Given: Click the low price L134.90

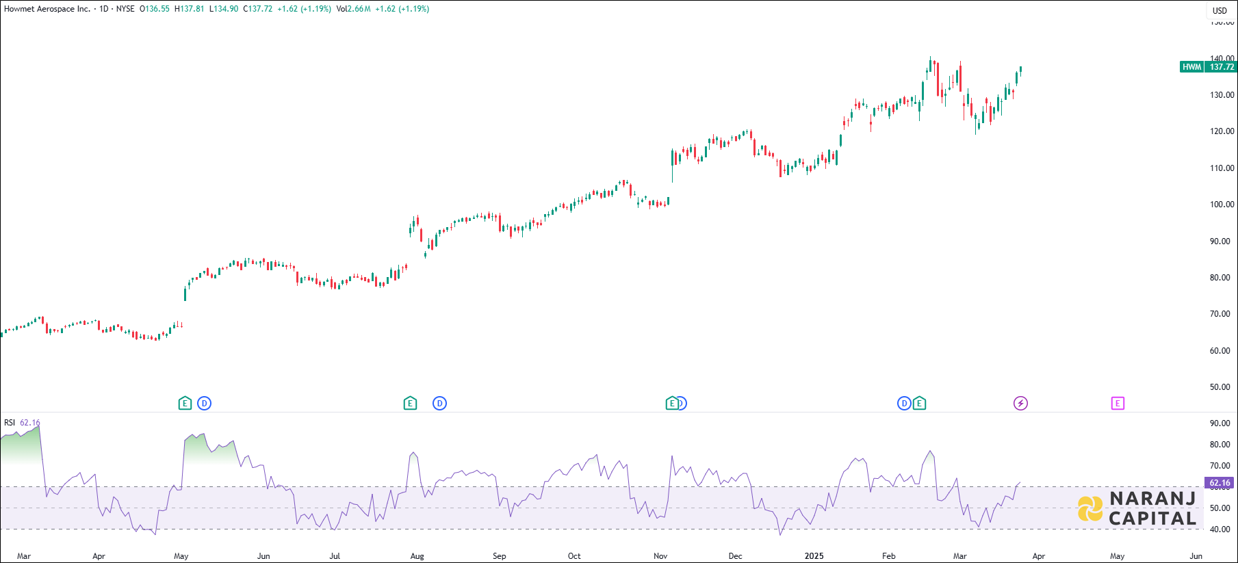Looking at the screenshot, I should [x=224, y=9].
